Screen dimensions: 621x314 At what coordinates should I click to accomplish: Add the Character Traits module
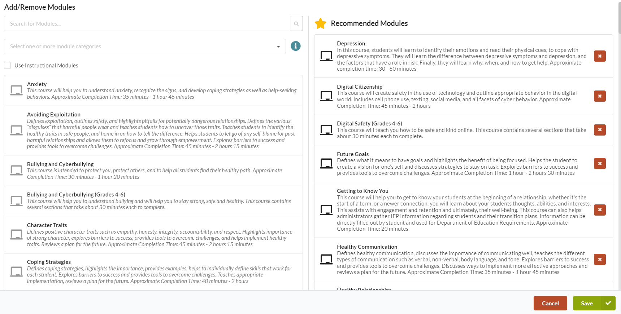click(x=153, y=235)
